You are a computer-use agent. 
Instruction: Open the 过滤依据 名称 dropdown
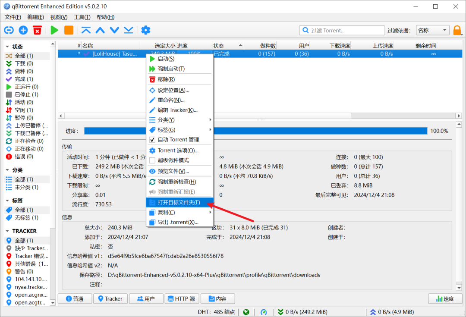[x=432, y=30]
